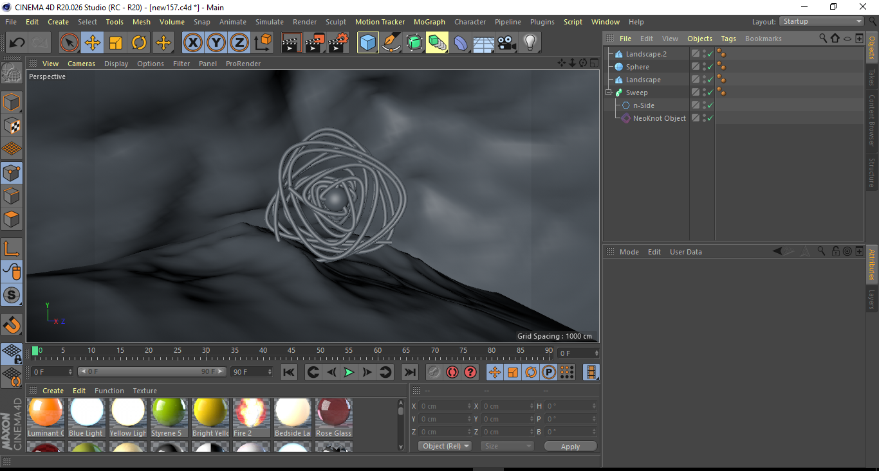The width and height of the screenshot is (879, 471).
Task: Add a Camera object
Action: point(506,43)
